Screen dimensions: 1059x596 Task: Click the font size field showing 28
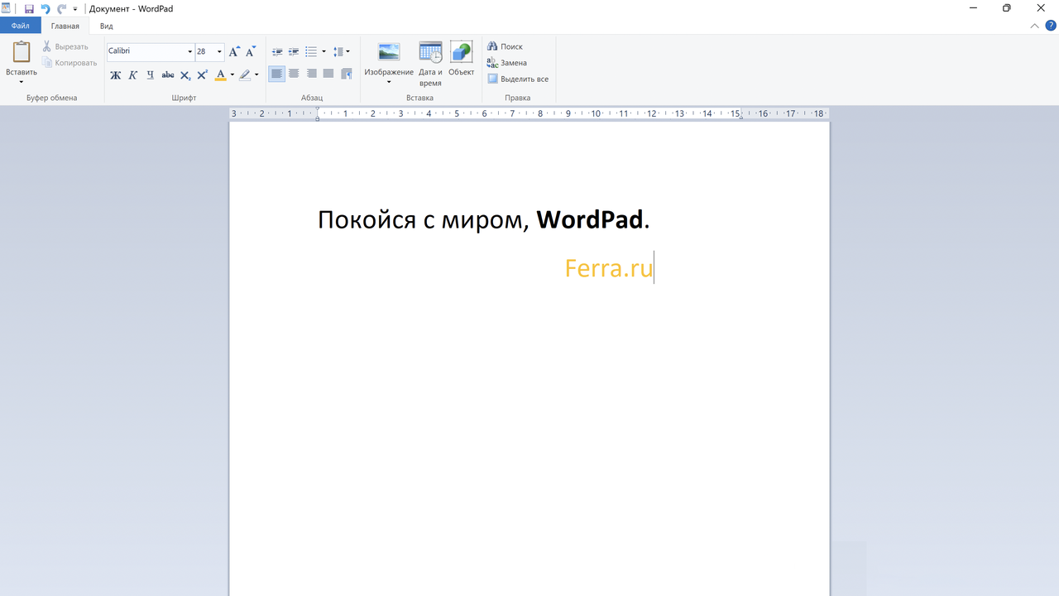point(204,51)
